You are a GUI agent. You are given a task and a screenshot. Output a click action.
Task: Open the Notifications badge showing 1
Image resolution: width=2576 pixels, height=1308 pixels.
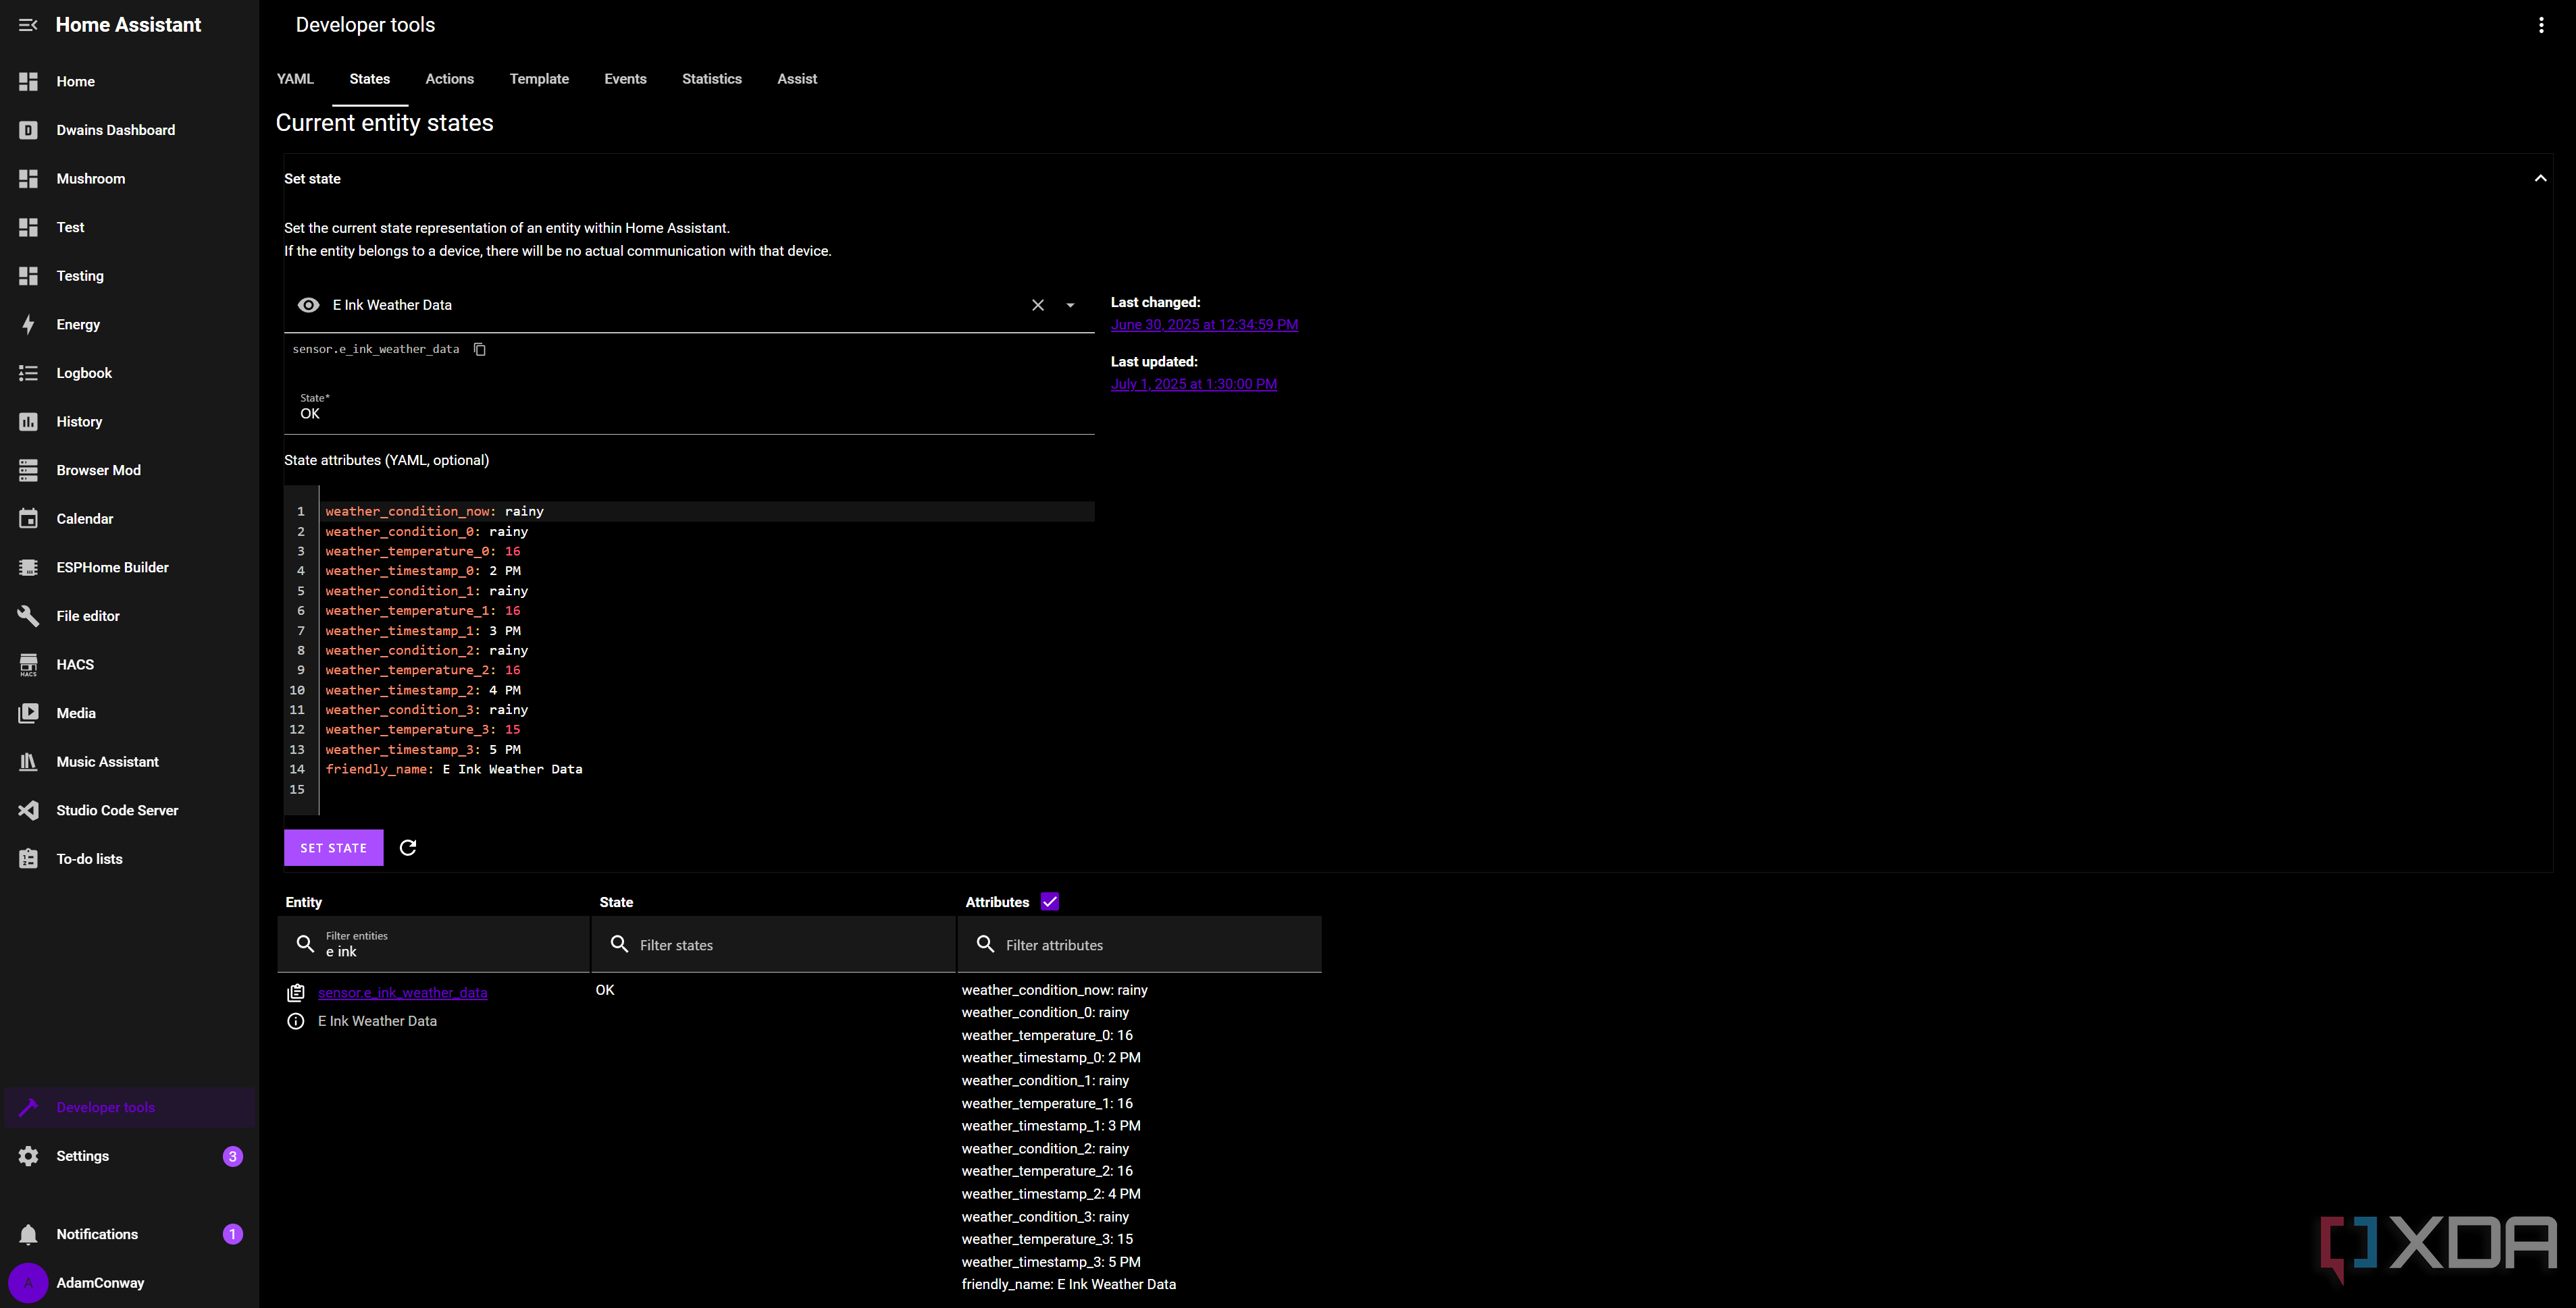pos(233,1234)
